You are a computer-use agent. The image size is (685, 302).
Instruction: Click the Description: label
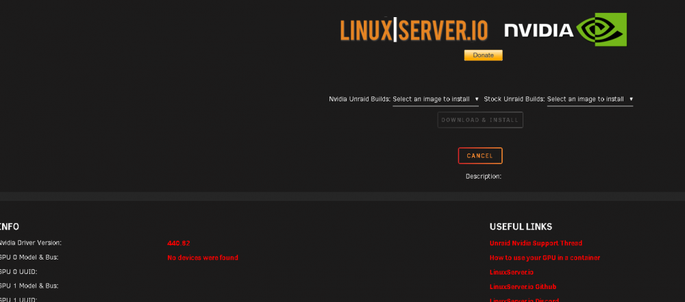pyautogui.click(x=483, y=177)
